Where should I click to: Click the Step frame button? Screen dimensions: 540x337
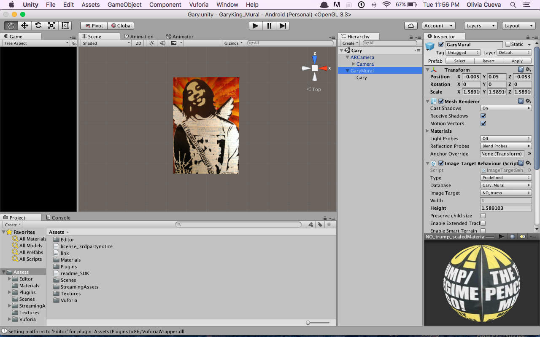pos(282,26)
